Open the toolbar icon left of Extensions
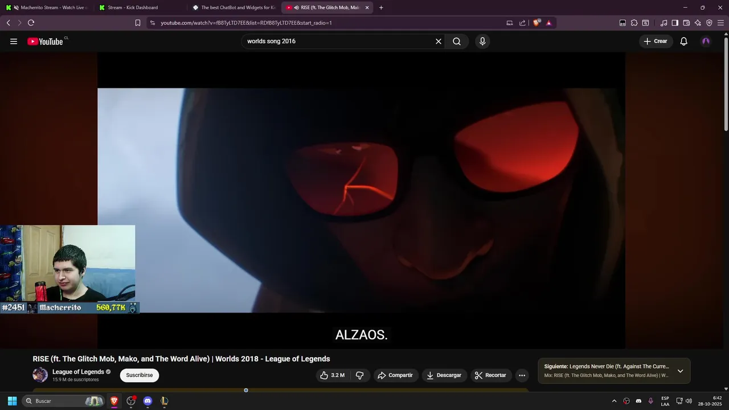 coord(622,23)
